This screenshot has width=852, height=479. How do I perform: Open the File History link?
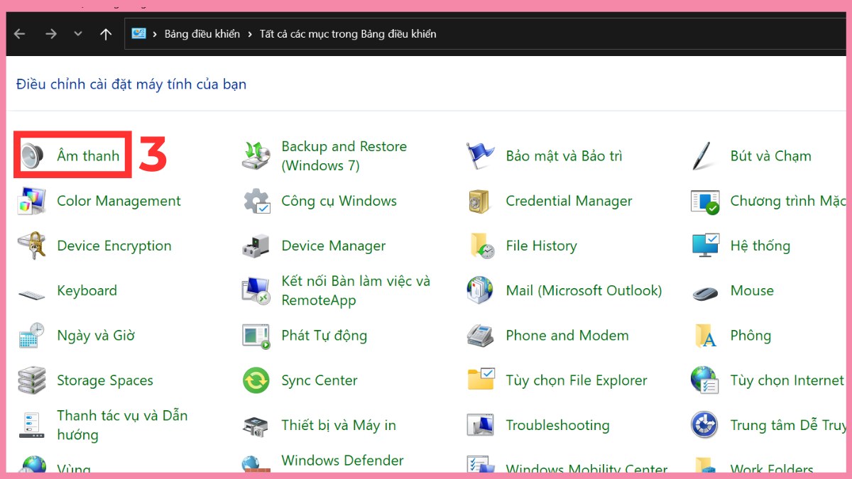click(x=541, y=246)
